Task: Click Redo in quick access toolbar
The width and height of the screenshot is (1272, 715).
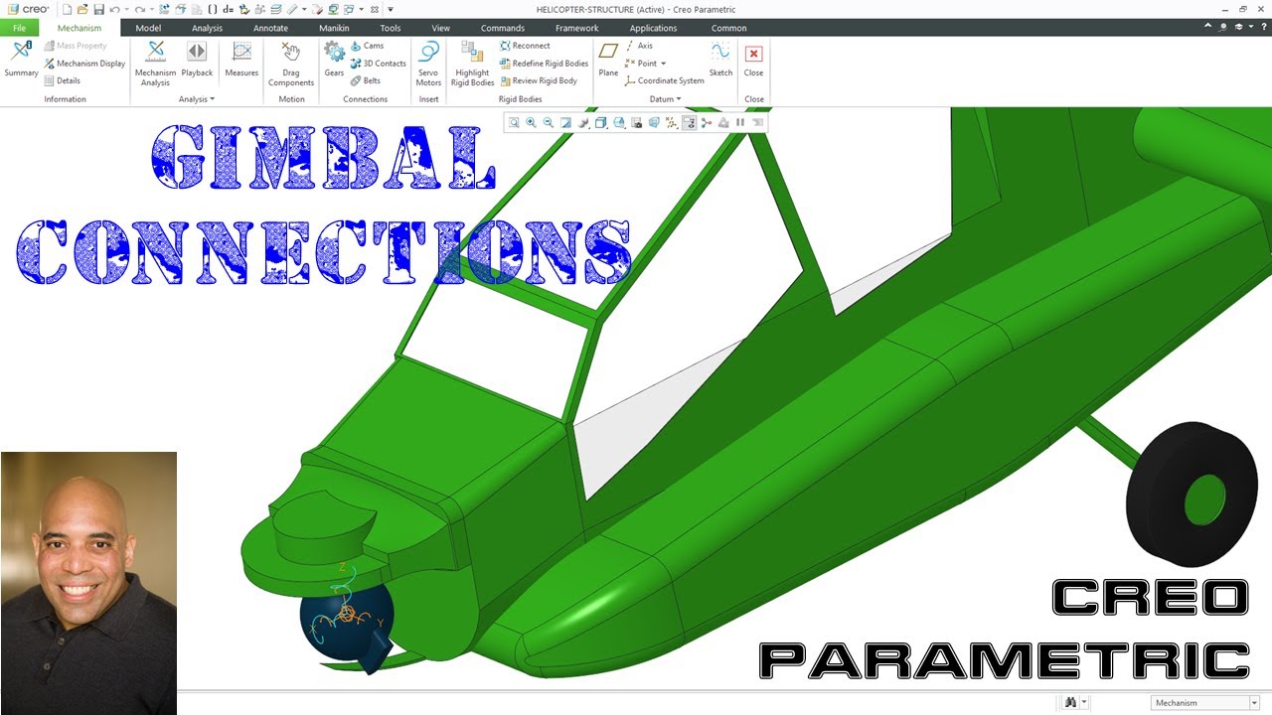Action: [139, 9]
